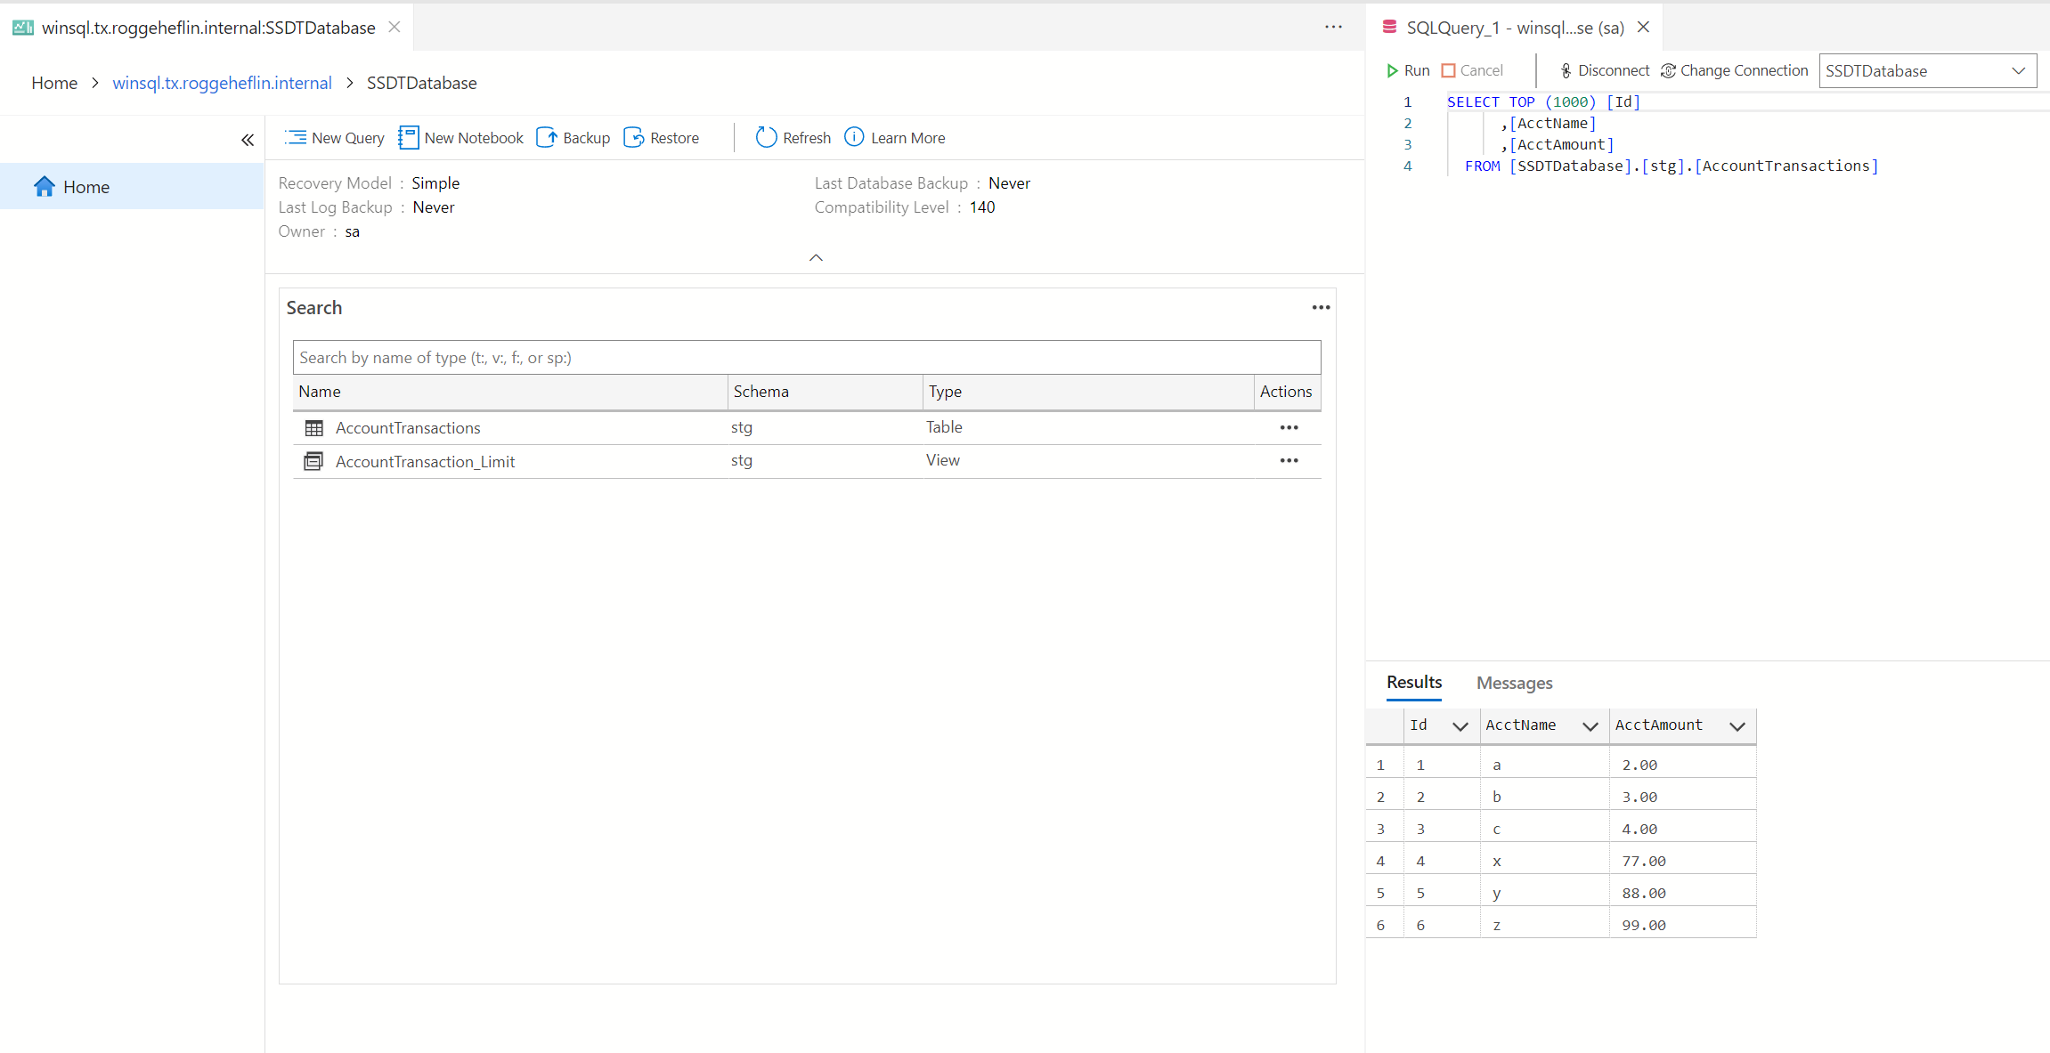The height and width of the screenshot is (1053, 2050).
Task: Create a New Notebook from the toolbar
Action: [x=409, y=138]
